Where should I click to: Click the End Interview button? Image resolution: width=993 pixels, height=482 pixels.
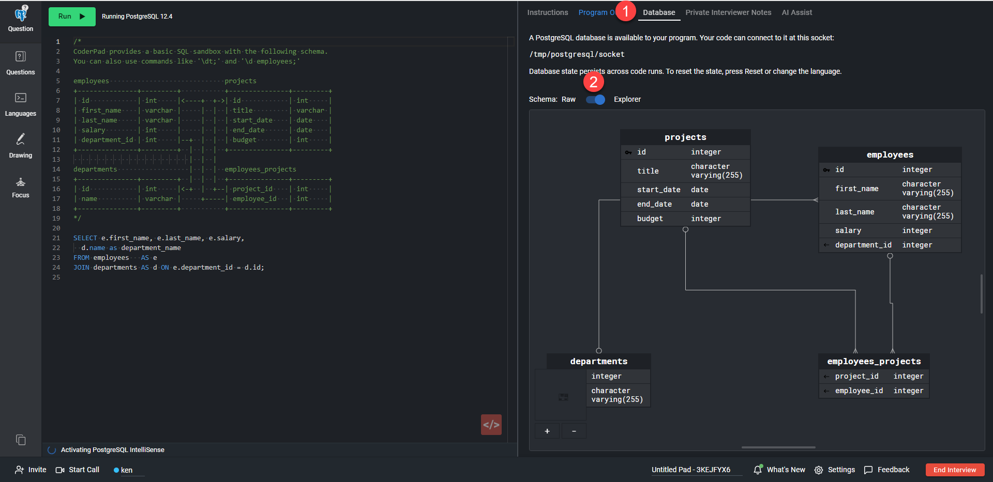(x=954, y=470)
